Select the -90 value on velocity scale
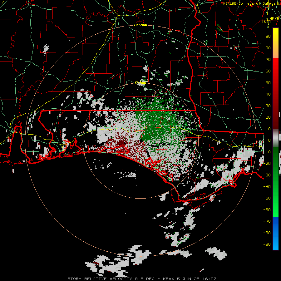 pyautogui.click(x=267, y=244)
